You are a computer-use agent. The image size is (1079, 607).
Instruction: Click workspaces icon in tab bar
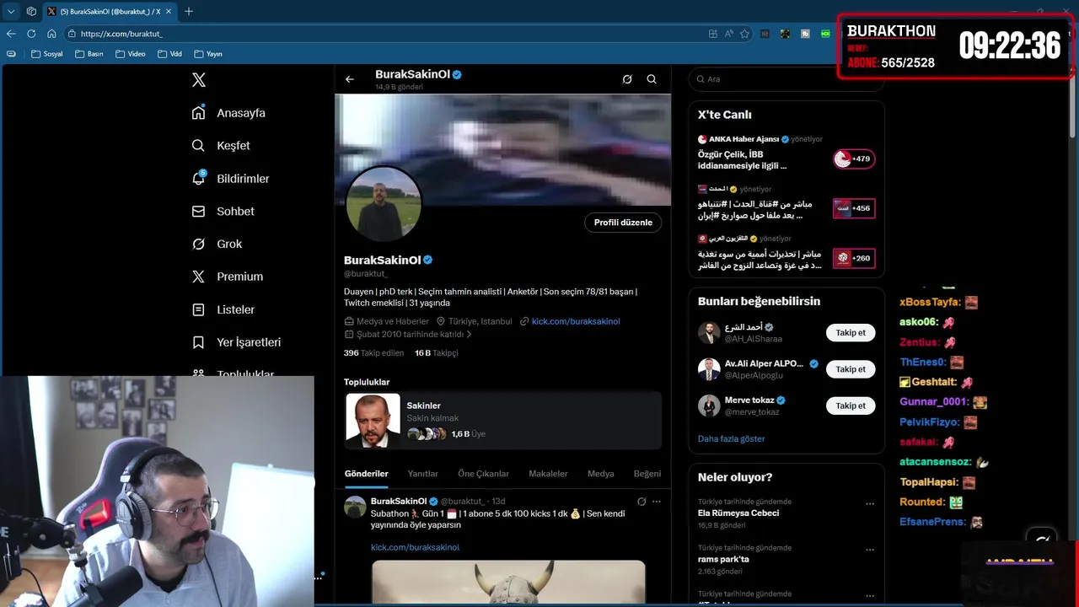pyautogui.click(x=31, y=12)
